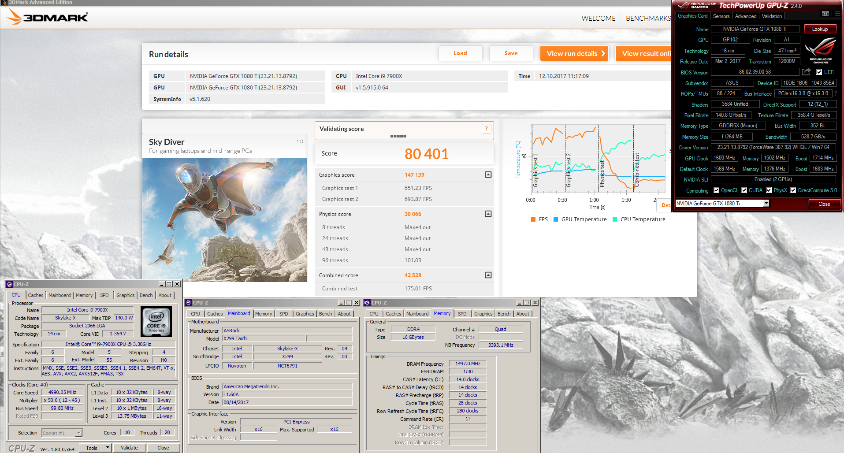Open SPD tab in the Mainboard CPU-Z window
The height and width of the screenshot is (453, 844).
[284, 314]
